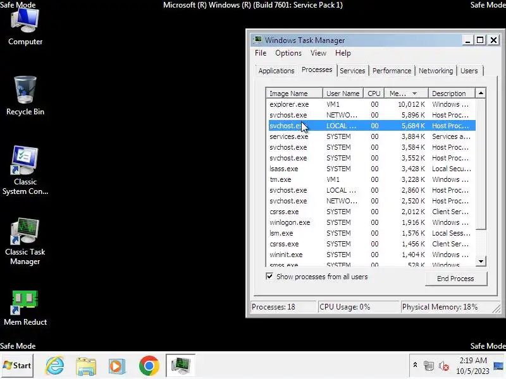Close the Windows Task Manager window
This screenshot has height=379, width=506.
494,40
